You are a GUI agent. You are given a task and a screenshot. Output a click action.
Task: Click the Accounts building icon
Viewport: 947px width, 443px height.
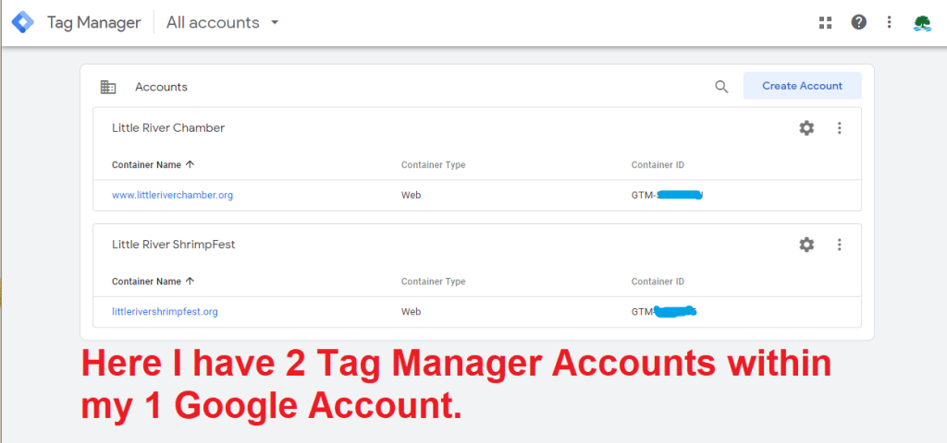pos(108,87)
